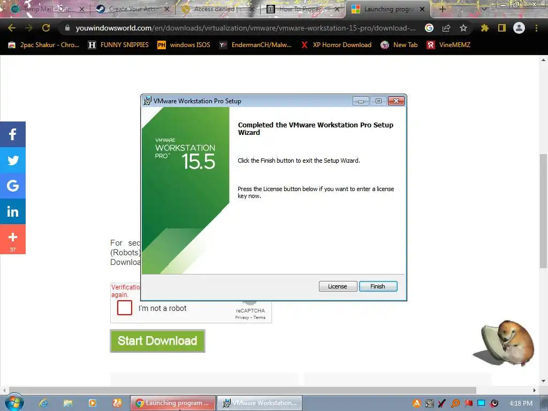The height and width of the screenshot is (411, 548).
Task: Click network monitor tray icon
Action: [x=481, y=404]
